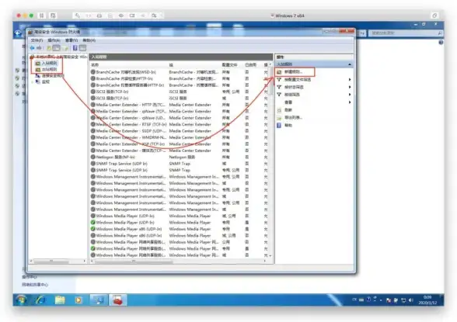Viewport: 457px width, 322px height.
Task: Click 按配置文件筛选 in the Actions pane
Action: point(298,79)
